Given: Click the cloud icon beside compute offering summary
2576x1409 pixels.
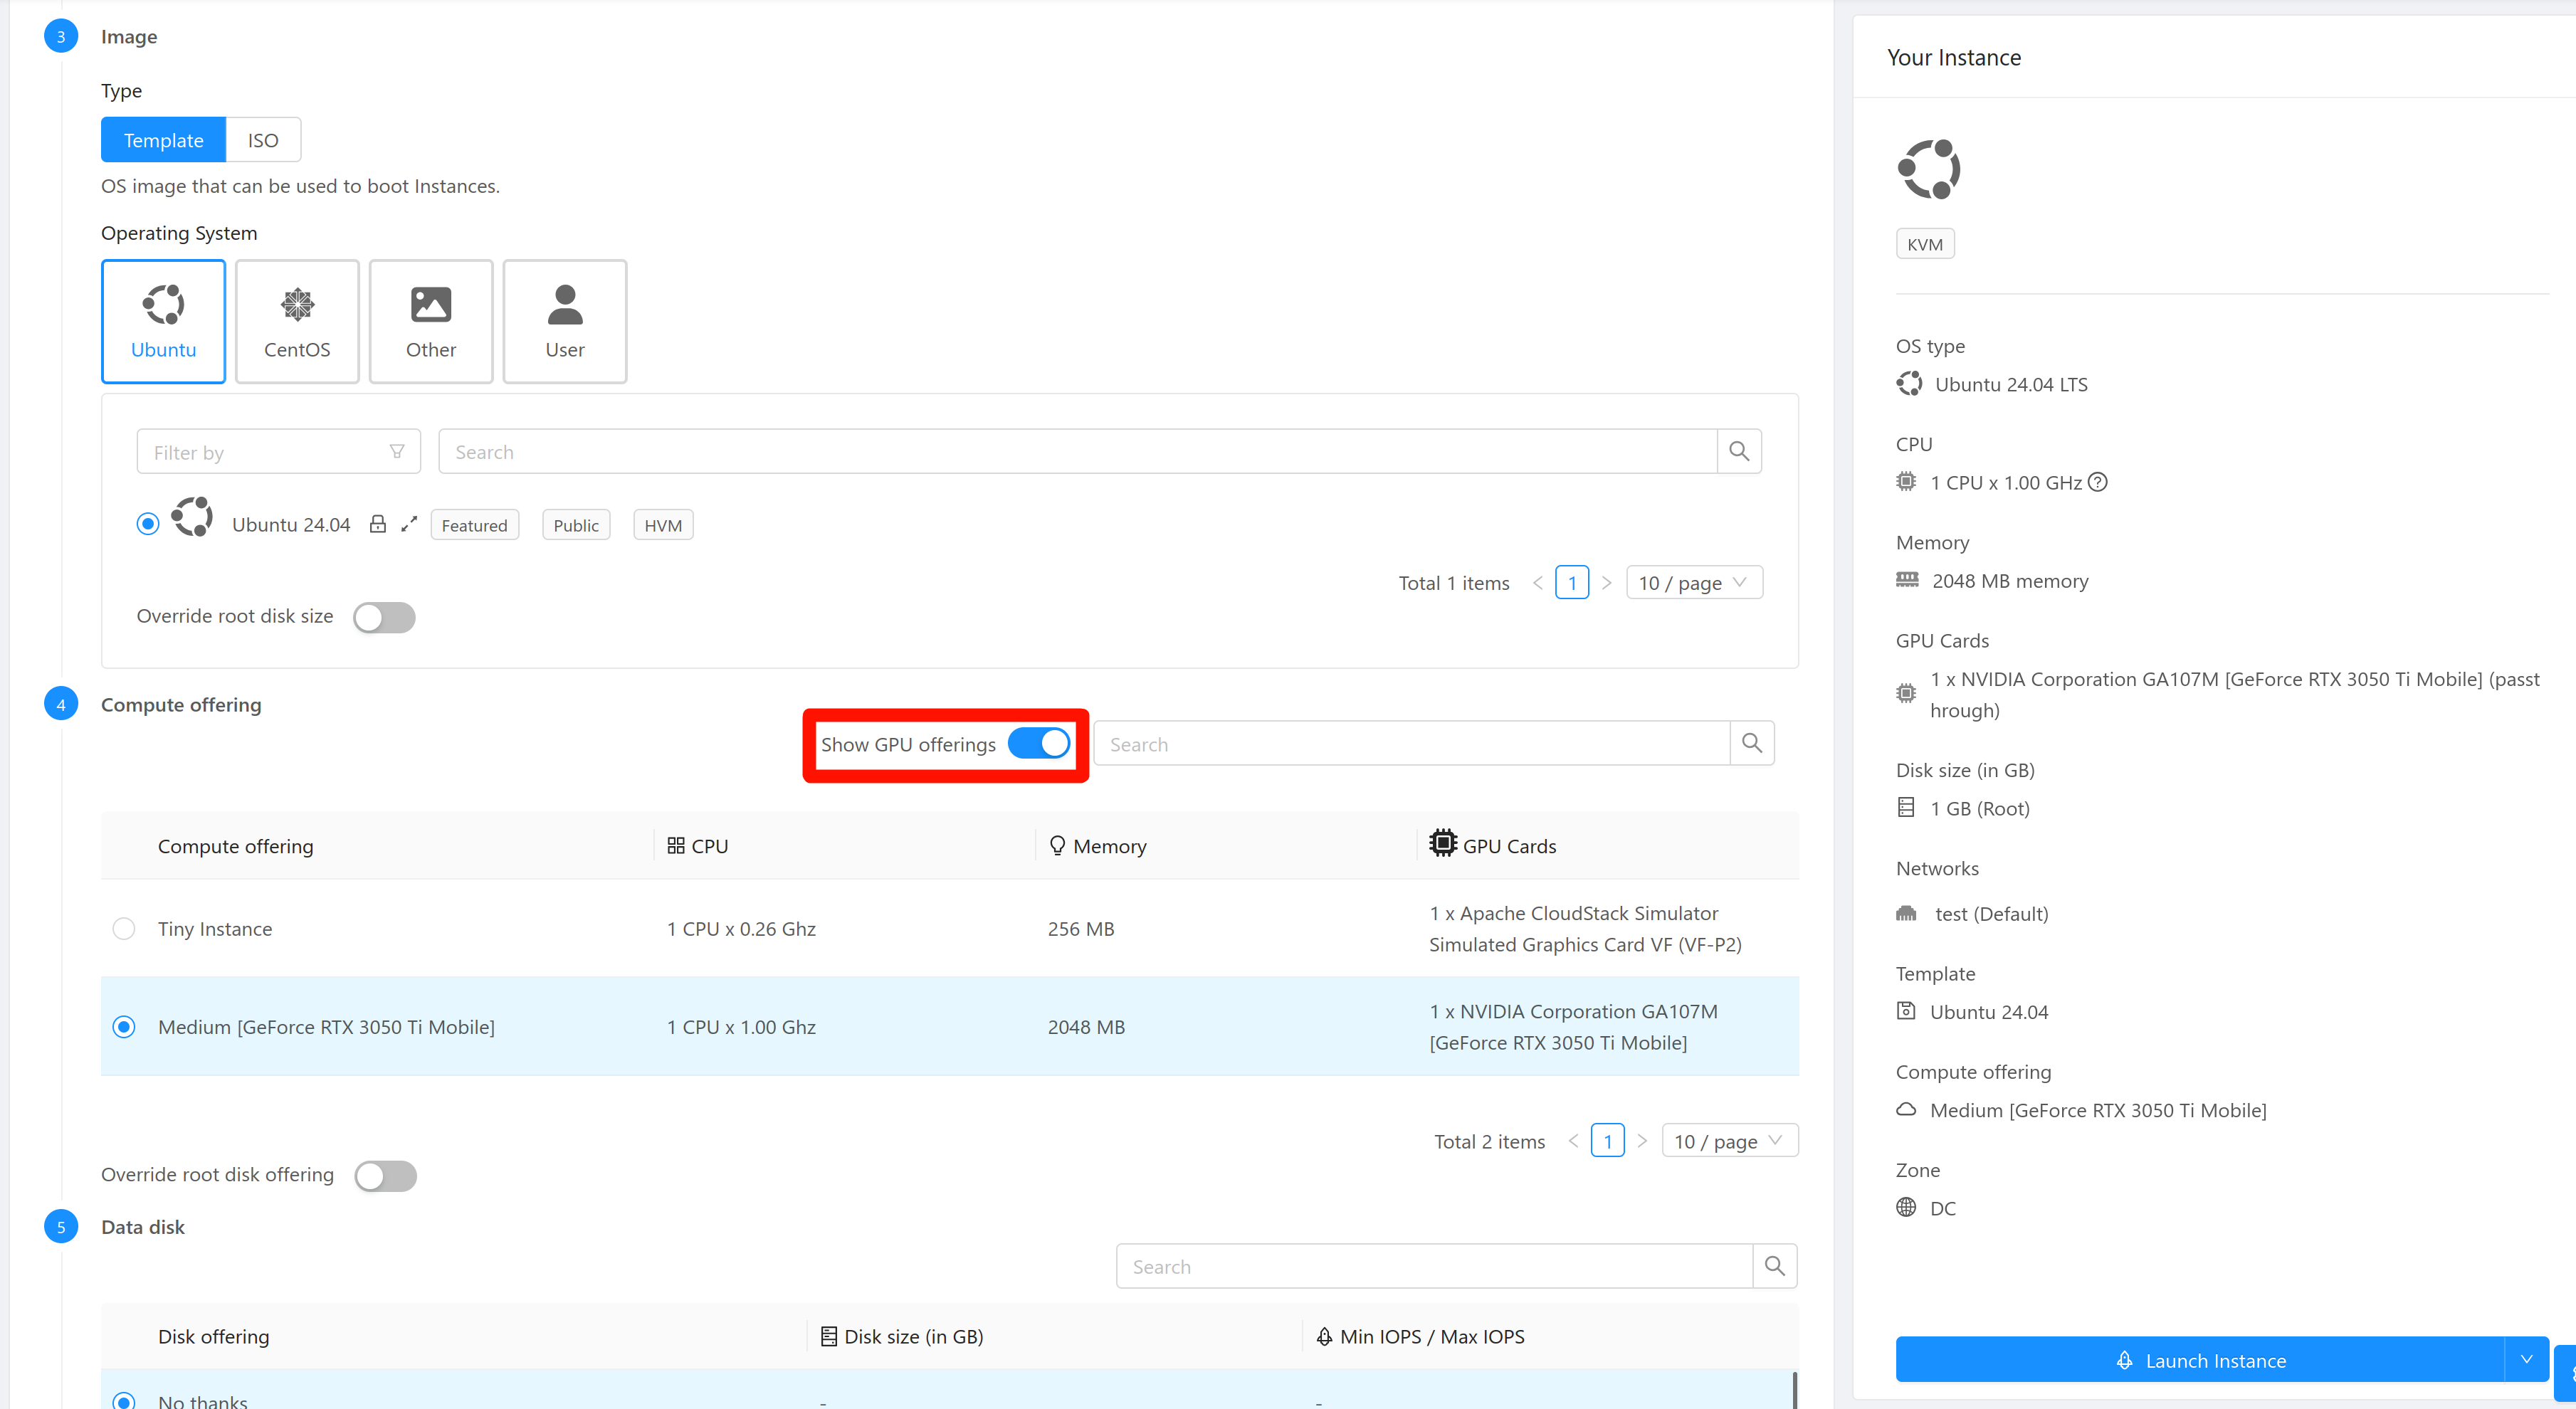Looking at the screenshot, I should point(1906,1109).
